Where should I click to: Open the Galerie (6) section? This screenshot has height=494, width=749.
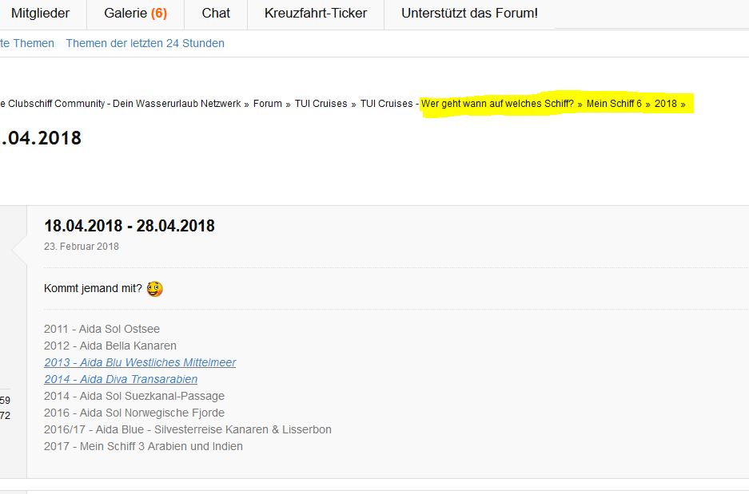click(135, 14)
